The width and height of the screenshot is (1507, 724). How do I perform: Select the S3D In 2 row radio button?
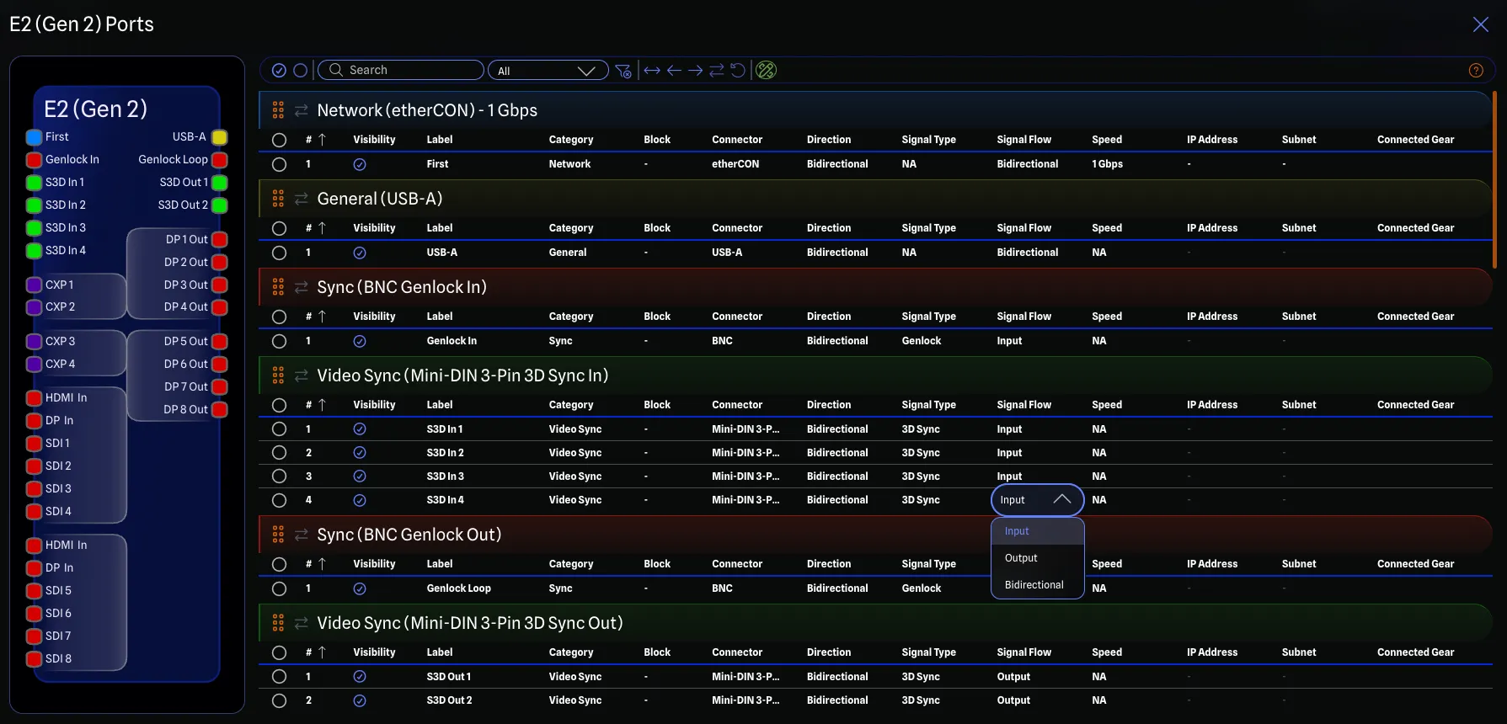[280, 453]
